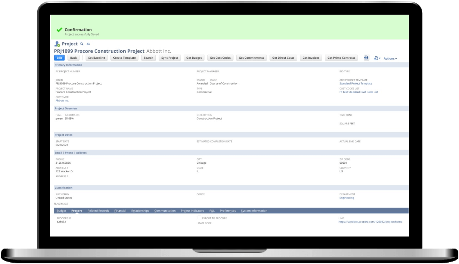Open the Budget subtab

point(61,211)
